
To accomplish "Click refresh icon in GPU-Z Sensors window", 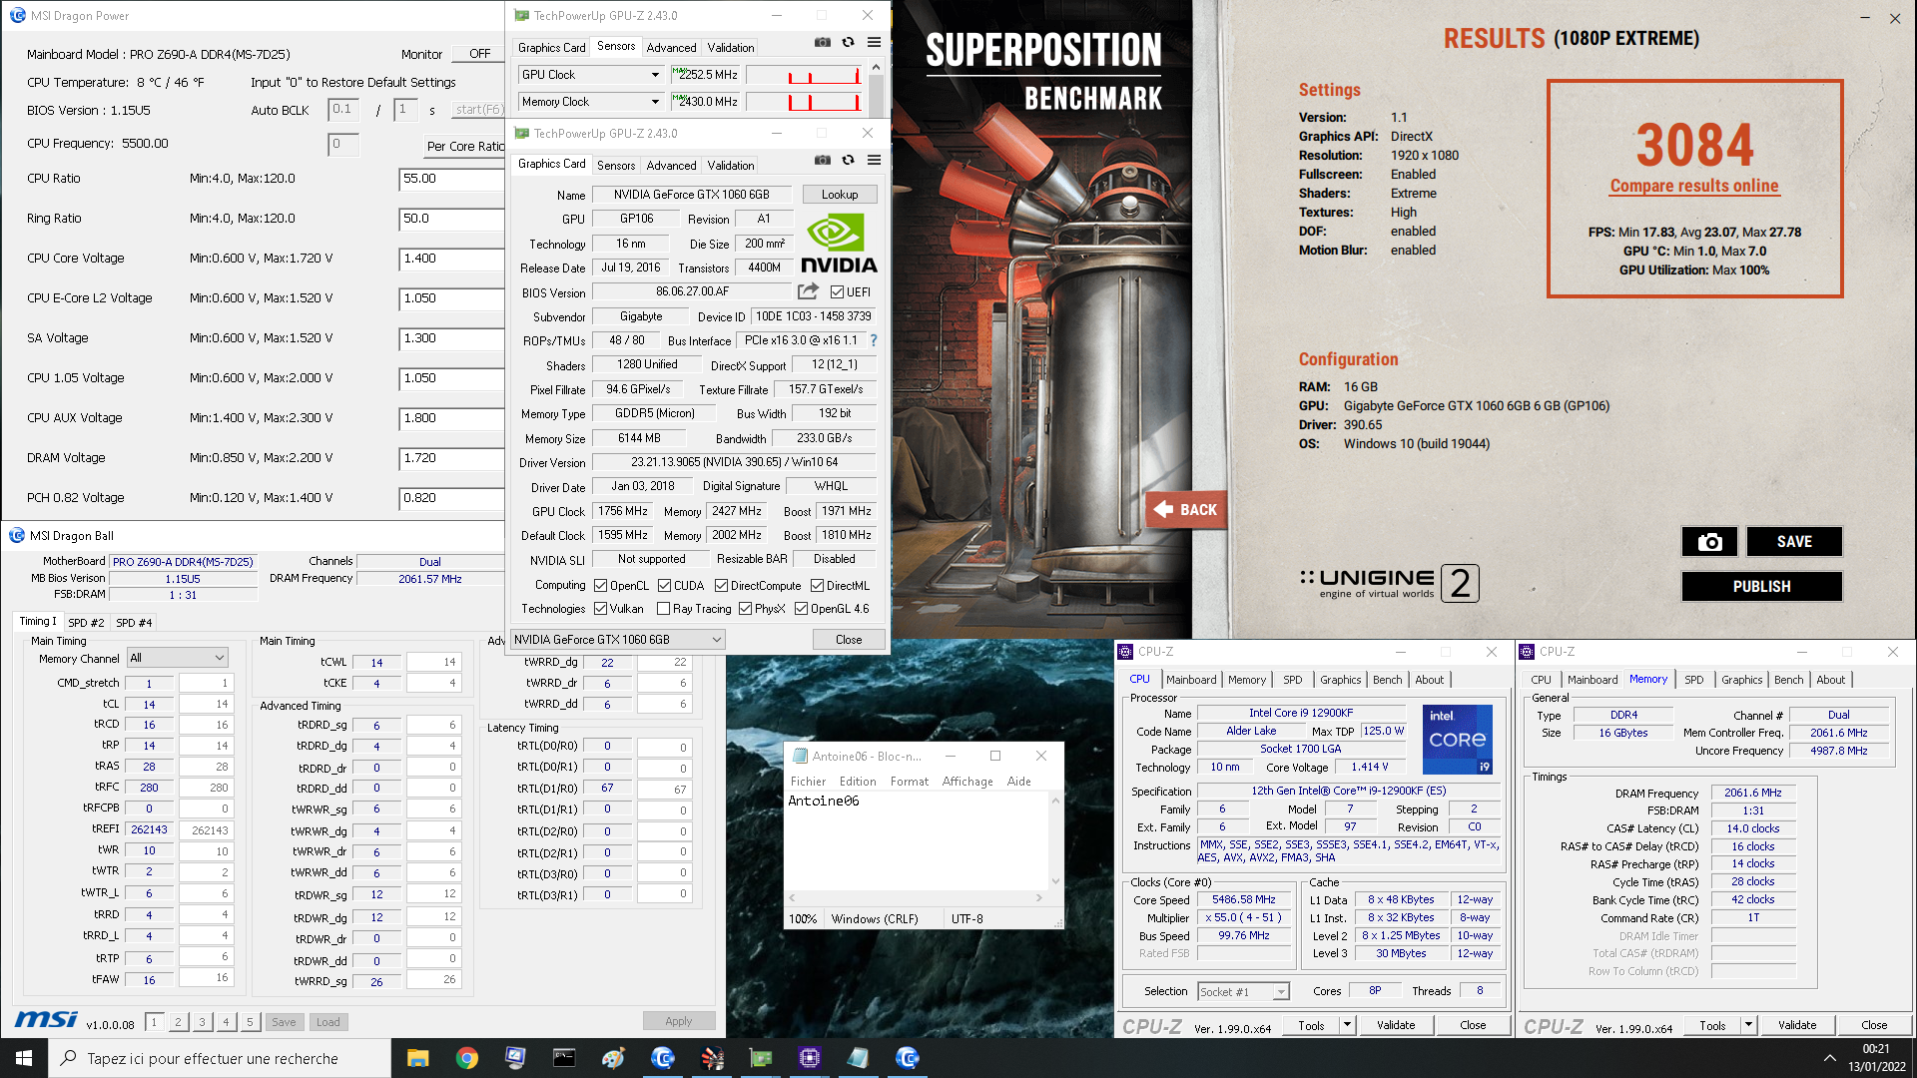I will [848, 43].
